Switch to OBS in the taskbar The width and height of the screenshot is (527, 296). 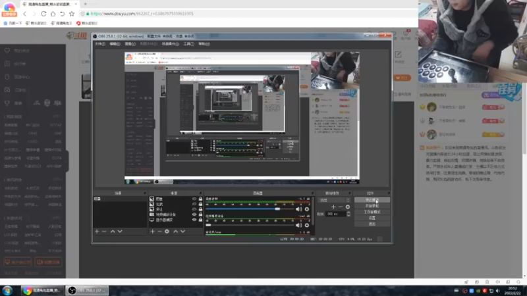pyautogui.click(x=87, y=290)
